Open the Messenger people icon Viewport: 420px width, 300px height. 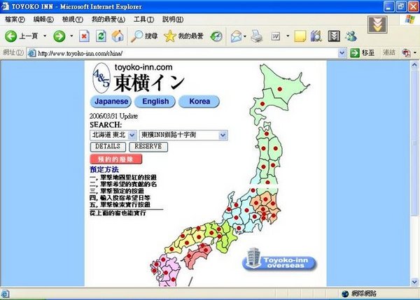[x=351, y=36]
